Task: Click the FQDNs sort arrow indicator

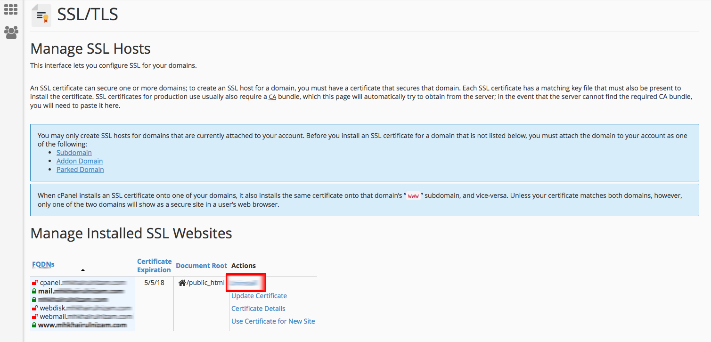Action: [x=83, y=270]
